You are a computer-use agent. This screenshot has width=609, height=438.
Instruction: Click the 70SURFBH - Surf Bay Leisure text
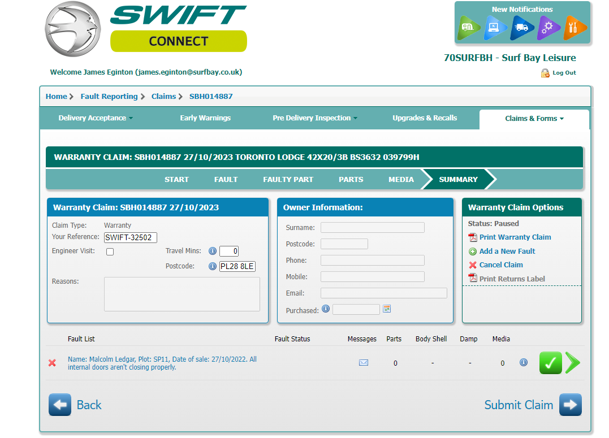(x=509, y=58)
